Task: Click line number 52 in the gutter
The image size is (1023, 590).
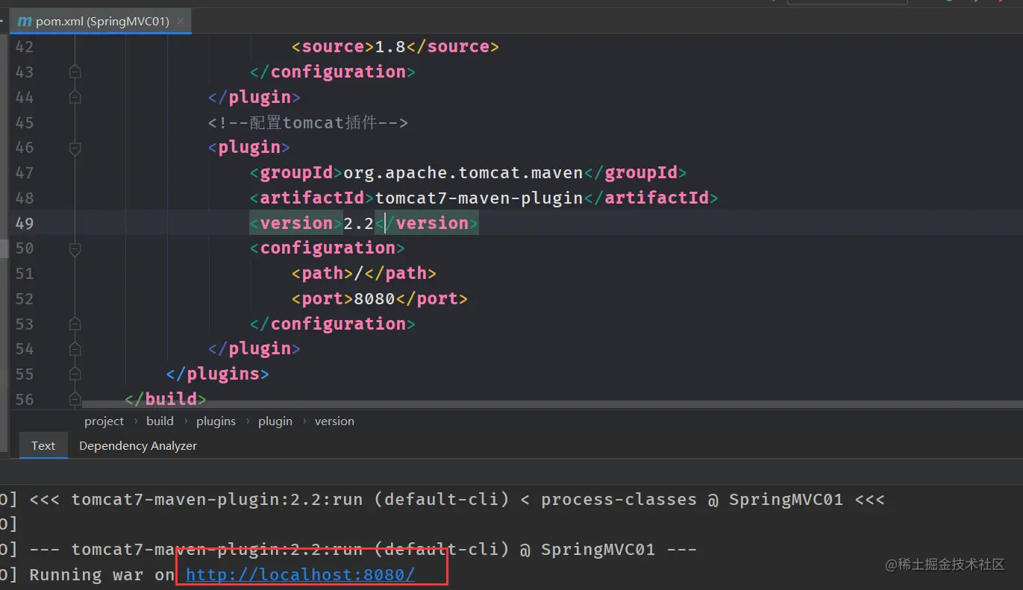Action: point(25,298)
